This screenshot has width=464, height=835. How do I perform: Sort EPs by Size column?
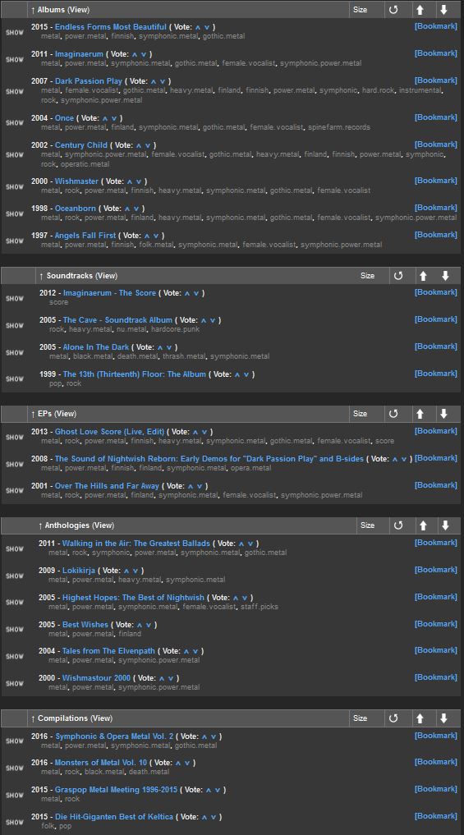tap(361, 414)
